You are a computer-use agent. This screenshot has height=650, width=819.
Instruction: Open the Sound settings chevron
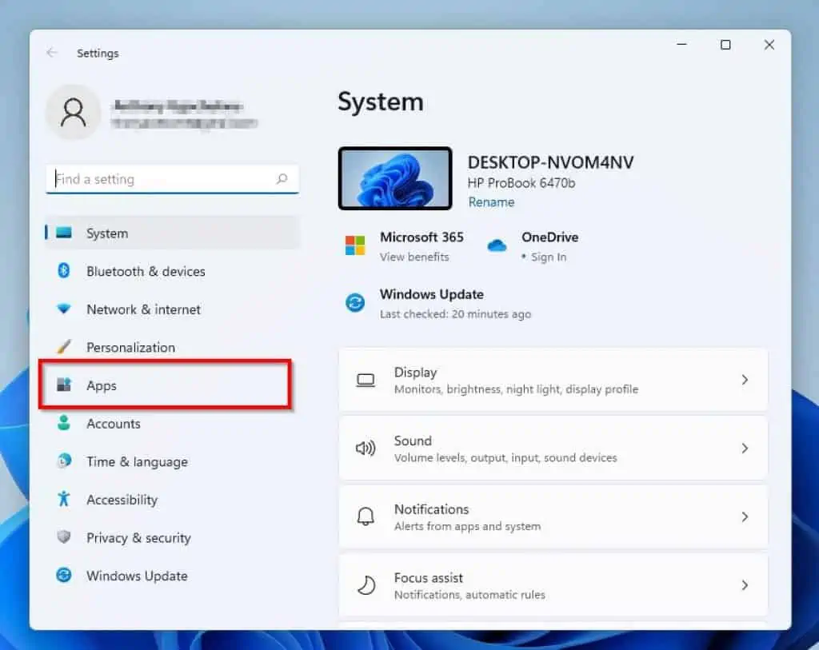(745, 448)
